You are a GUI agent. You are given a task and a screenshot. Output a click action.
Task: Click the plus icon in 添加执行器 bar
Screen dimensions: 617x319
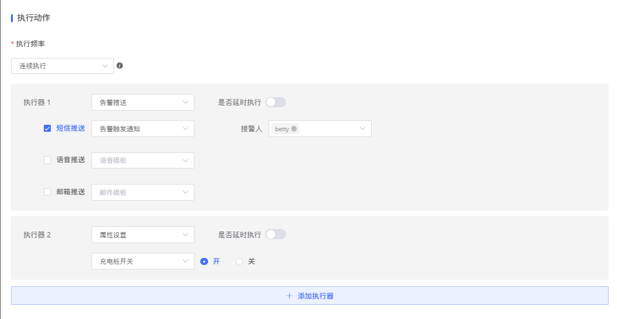(289, 296)
